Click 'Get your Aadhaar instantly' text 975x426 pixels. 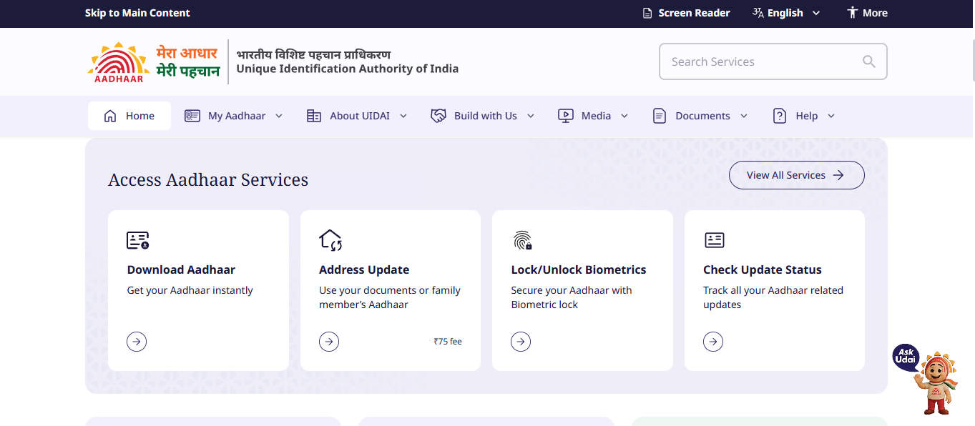(190, 290)
